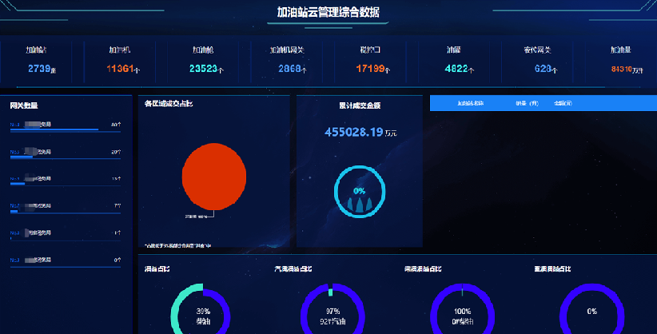Click the 油品占比 chart heading
The width and height of the screenshot is (657, 334).
[157, 269]
